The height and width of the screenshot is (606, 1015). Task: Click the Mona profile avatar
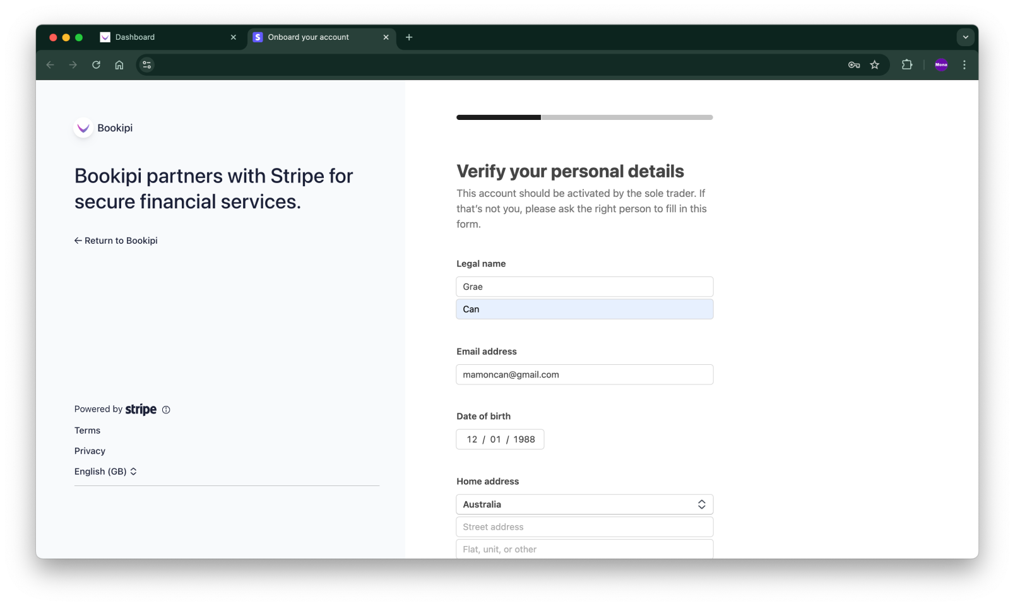pos(941,64)
